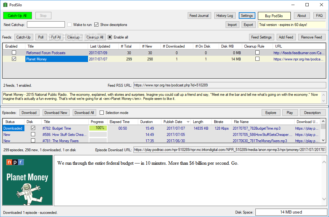Click Download All
The image size is (329, 217).
click(84, 113)
